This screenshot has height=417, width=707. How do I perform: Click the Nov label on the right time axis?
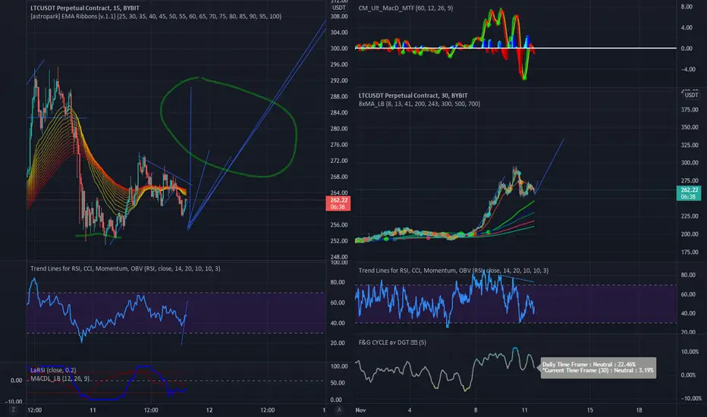tap(360, 409)
